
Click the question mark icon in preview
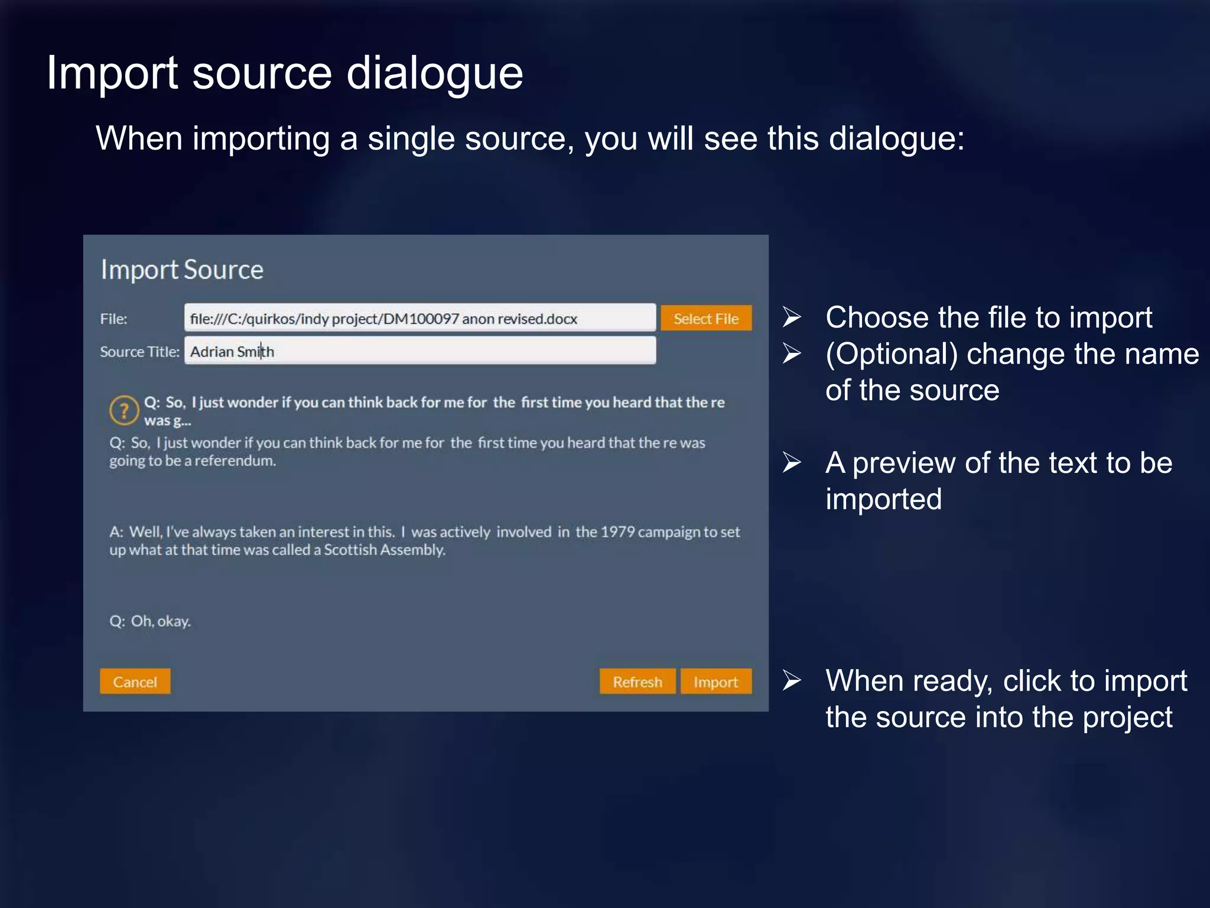pyautogui.click(x=124, y=410)
